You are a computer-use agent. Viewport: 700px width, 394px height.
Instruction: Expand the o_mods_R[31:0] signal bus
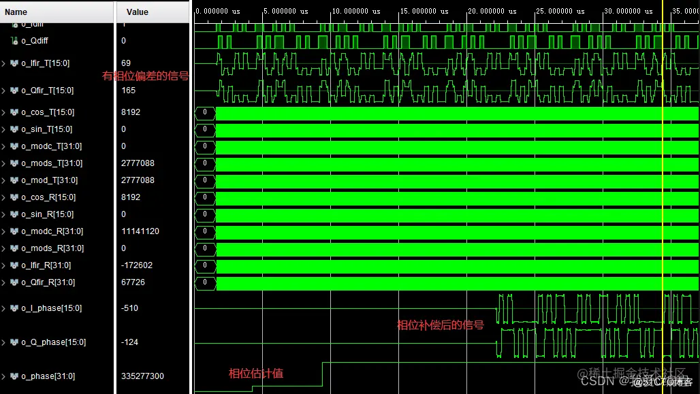pos(3,248)
